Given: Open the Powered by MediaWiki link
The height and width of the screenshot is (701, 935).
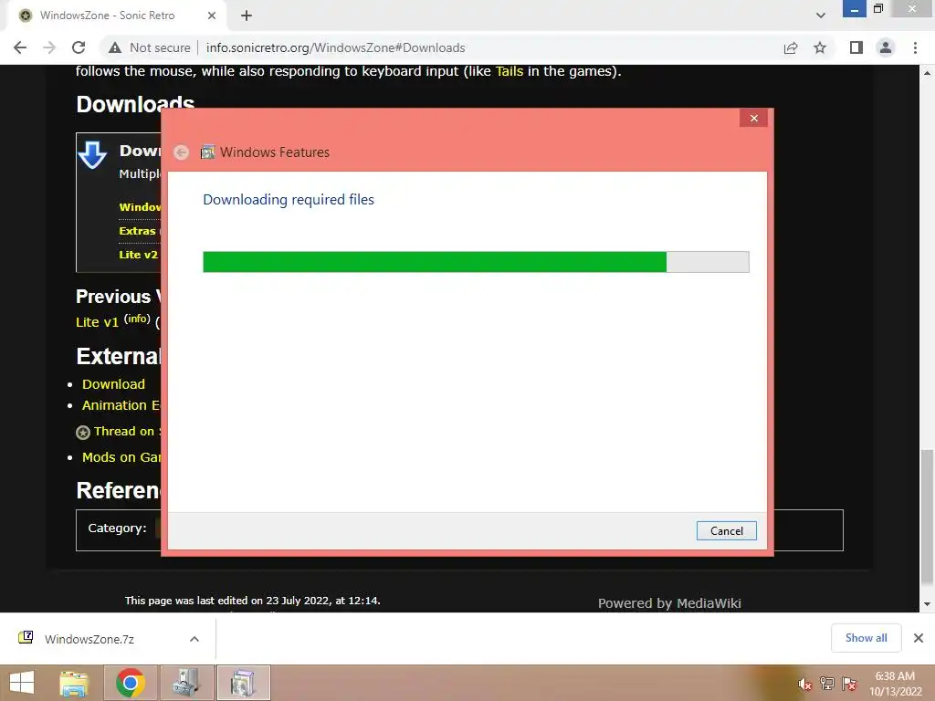Looking at the screenshot, I should pyautogui.click(x=669, y=602).
